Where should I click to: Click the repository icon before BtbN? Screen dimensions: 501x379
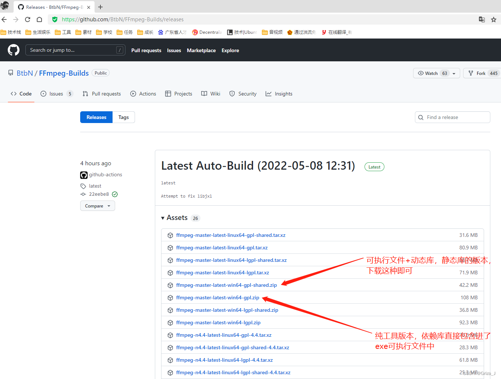[11, 73]
